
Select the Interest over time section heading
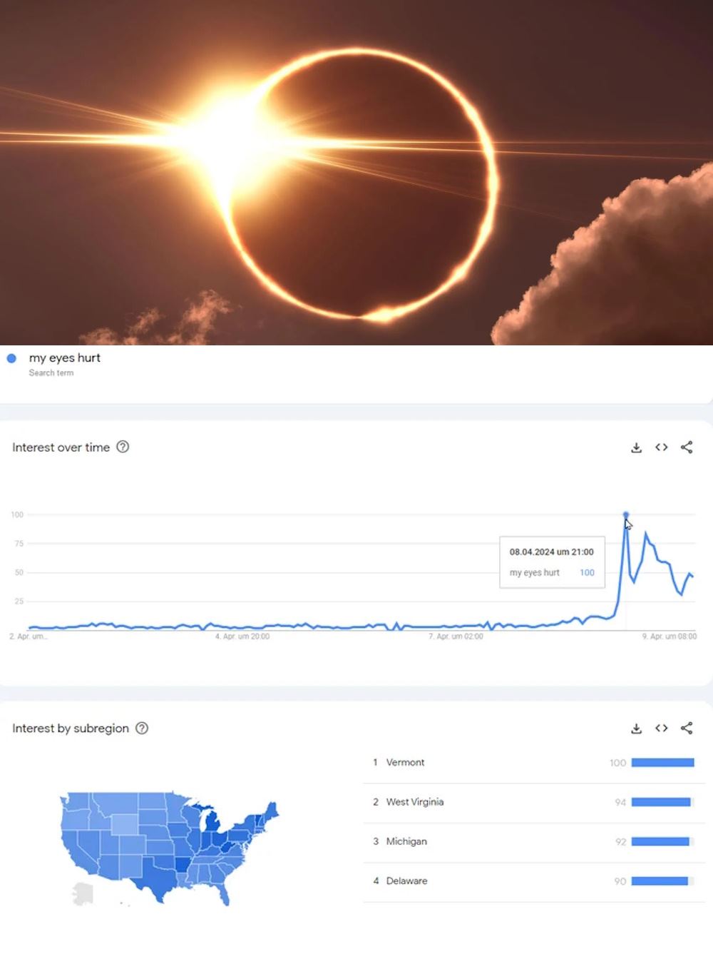coord(61,447)
